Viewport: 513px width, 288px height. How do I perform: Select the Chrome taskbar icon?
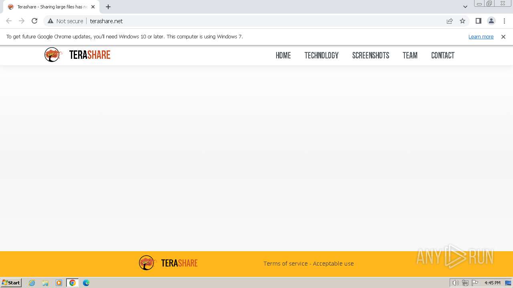pyautogui.click(x=73, y=283)
